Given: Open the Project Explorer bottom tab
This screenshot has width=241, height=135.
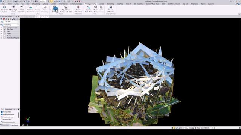Looking at the screenshot, I should (x=5, y=125).
